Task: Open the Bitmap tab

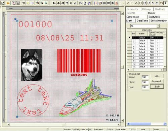Action: pyautogui.click(x=146, y=9)
